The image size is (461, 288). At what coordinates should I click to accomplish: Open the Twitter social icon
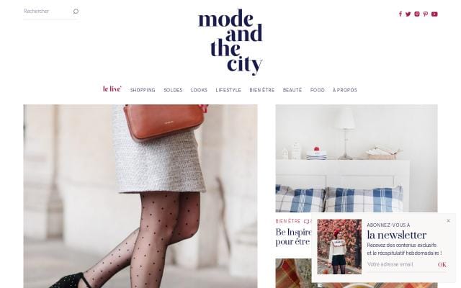pyautogui.click(x=408, y=14)
